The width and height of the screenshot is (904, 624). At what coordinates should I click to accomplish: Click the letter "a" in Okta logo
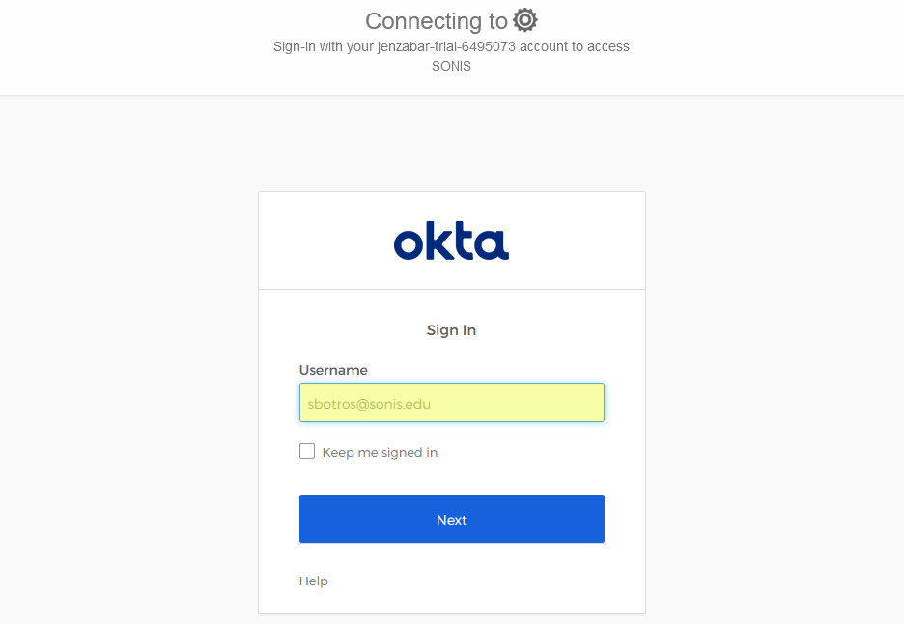[494, 245]
